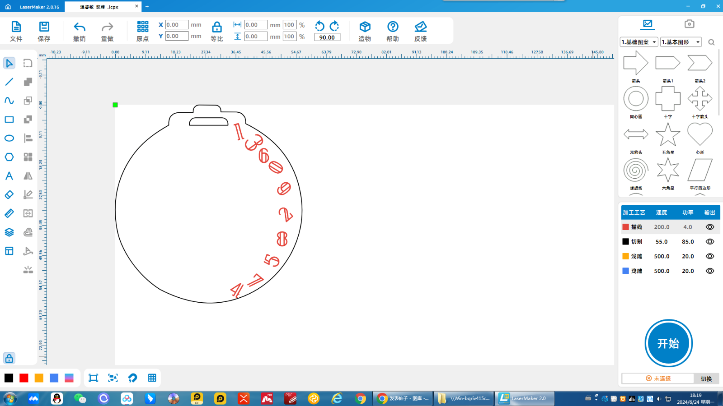Click the rotate clockwise icon
Screen dimensions: 723x406
point(334,26)
